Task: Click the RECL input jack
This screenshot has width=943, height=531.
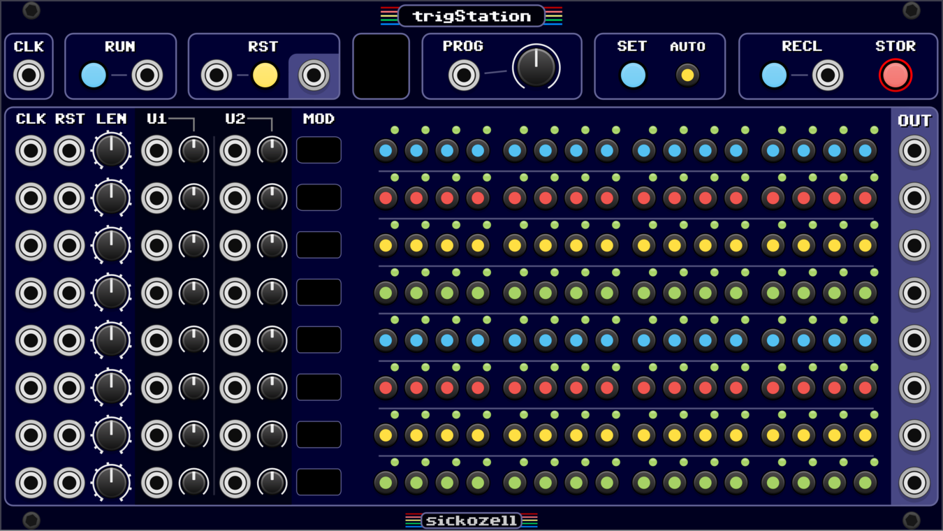Action: (828, 75)
